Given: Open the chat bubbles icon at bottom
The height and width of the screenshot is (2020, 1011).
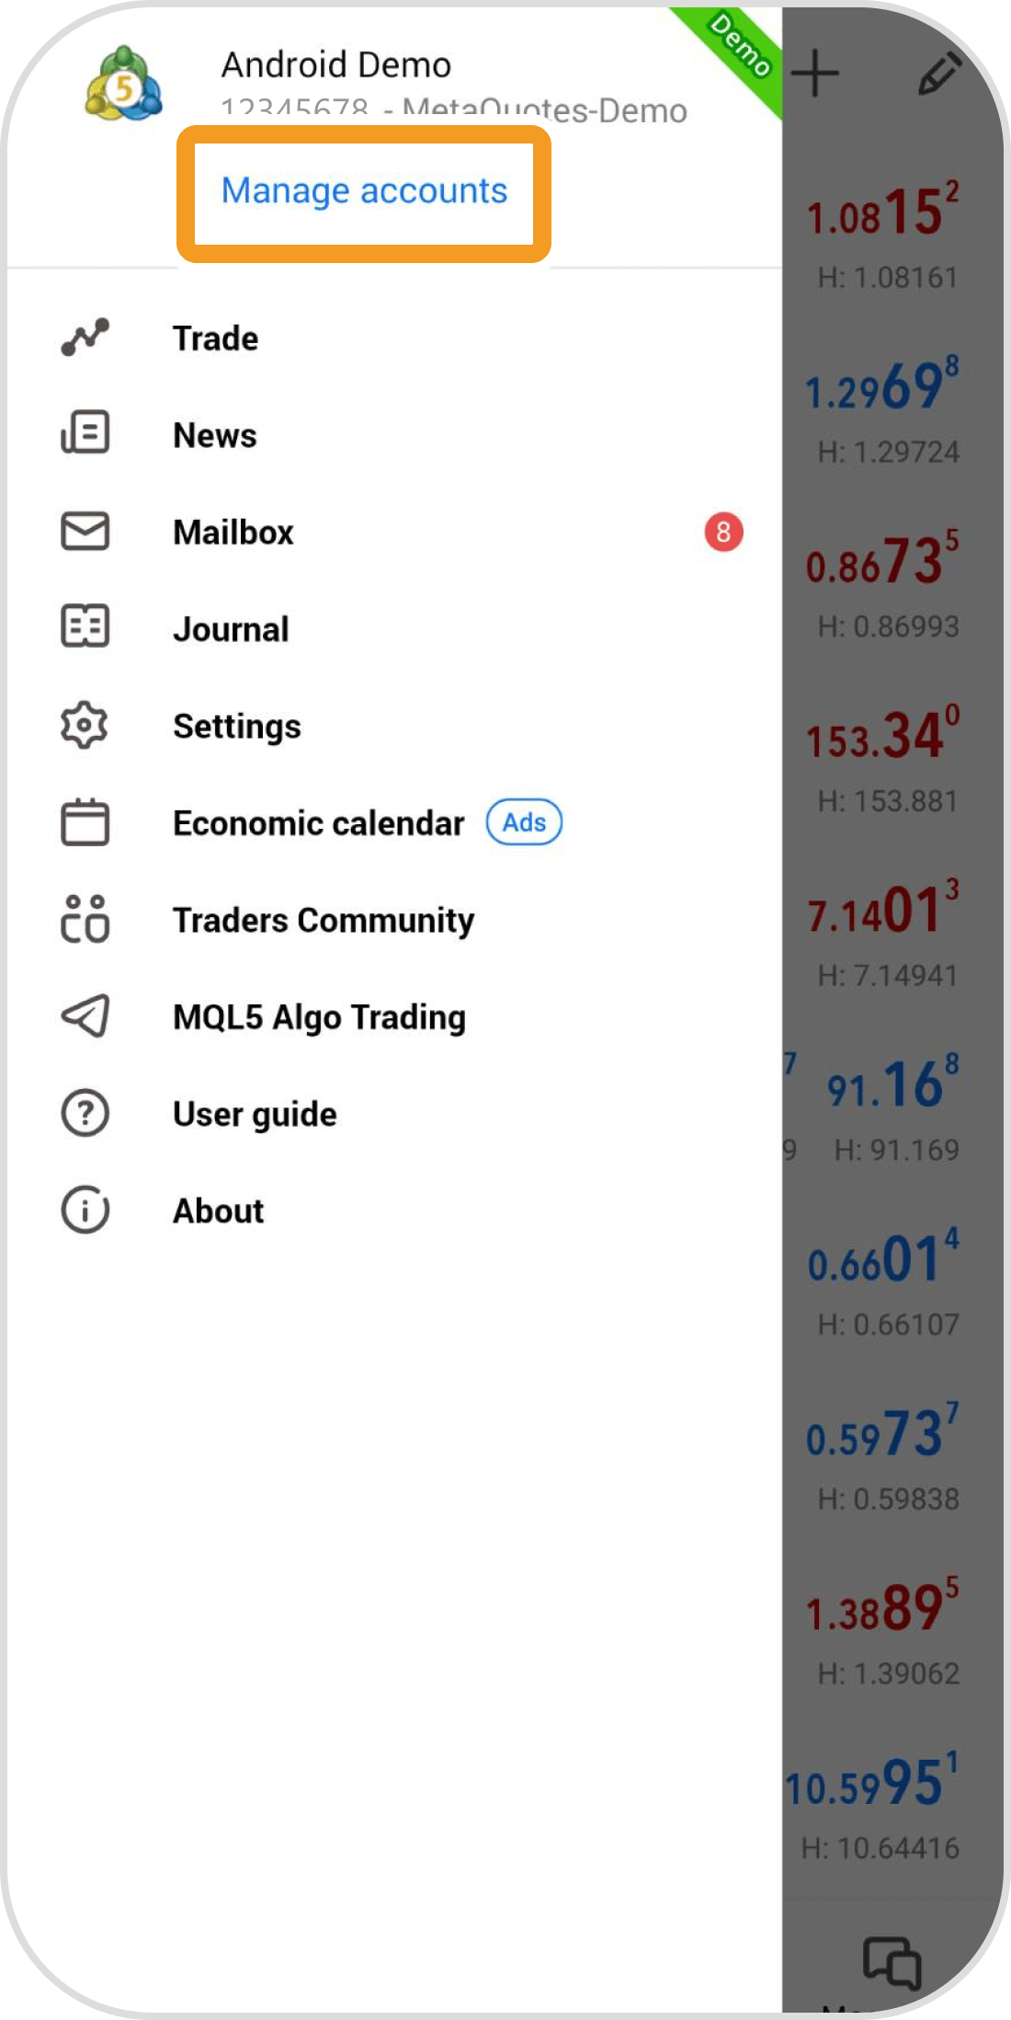Looking at the screenshot, I should [x=891, y=1962].
